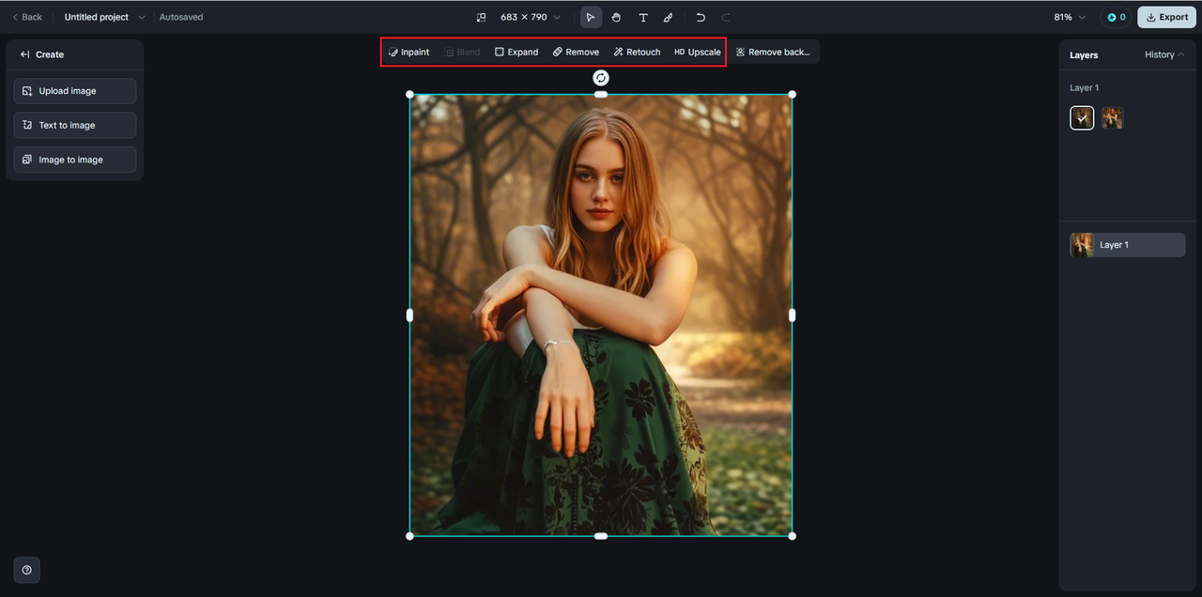
Task: Select the Expand tool
Action: tap(516, 52)
